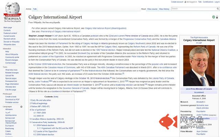Click Michaëlle Jean in infobox
220x137 pixels.
pos(202,105)
